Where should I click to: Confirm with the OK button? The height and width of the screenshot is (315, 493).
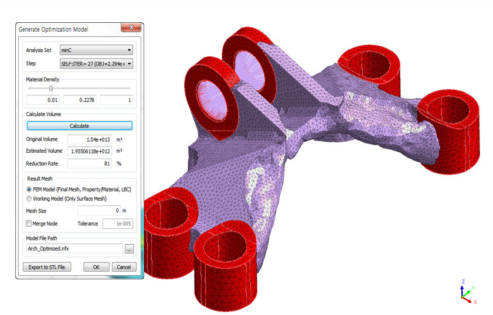[96, 267]
